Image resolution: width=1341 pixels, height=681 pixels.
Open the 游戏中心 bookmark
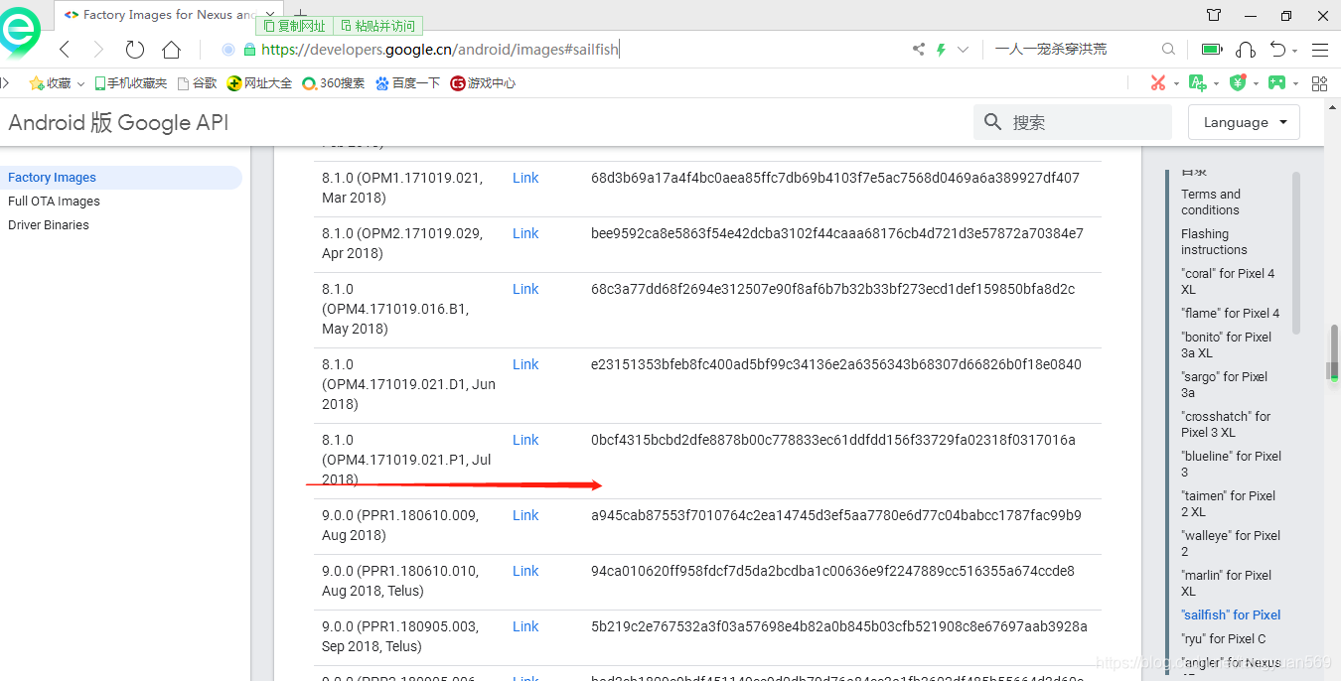point(483,83)
